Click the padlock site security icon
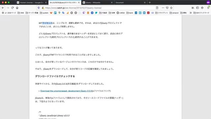211x119 pixels. click(43, 8)
